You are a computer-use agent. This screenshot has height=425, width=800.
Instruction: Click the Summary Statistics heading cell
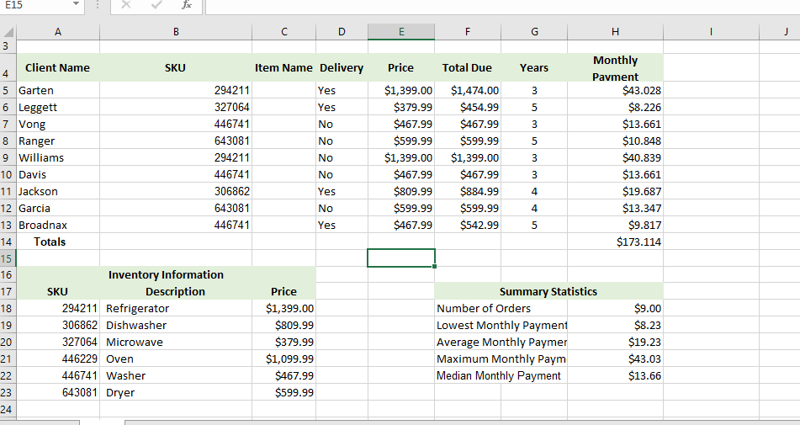click(549, 292)
